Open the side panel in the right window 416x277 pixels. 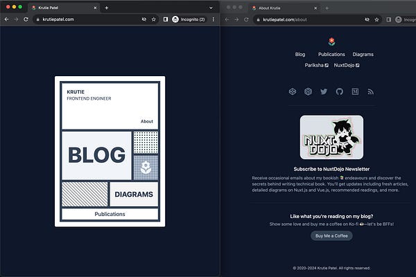(389, 19)
